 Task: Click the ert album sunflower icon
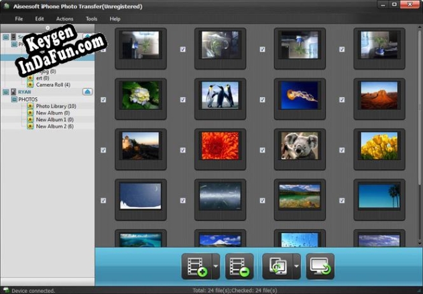30,78
